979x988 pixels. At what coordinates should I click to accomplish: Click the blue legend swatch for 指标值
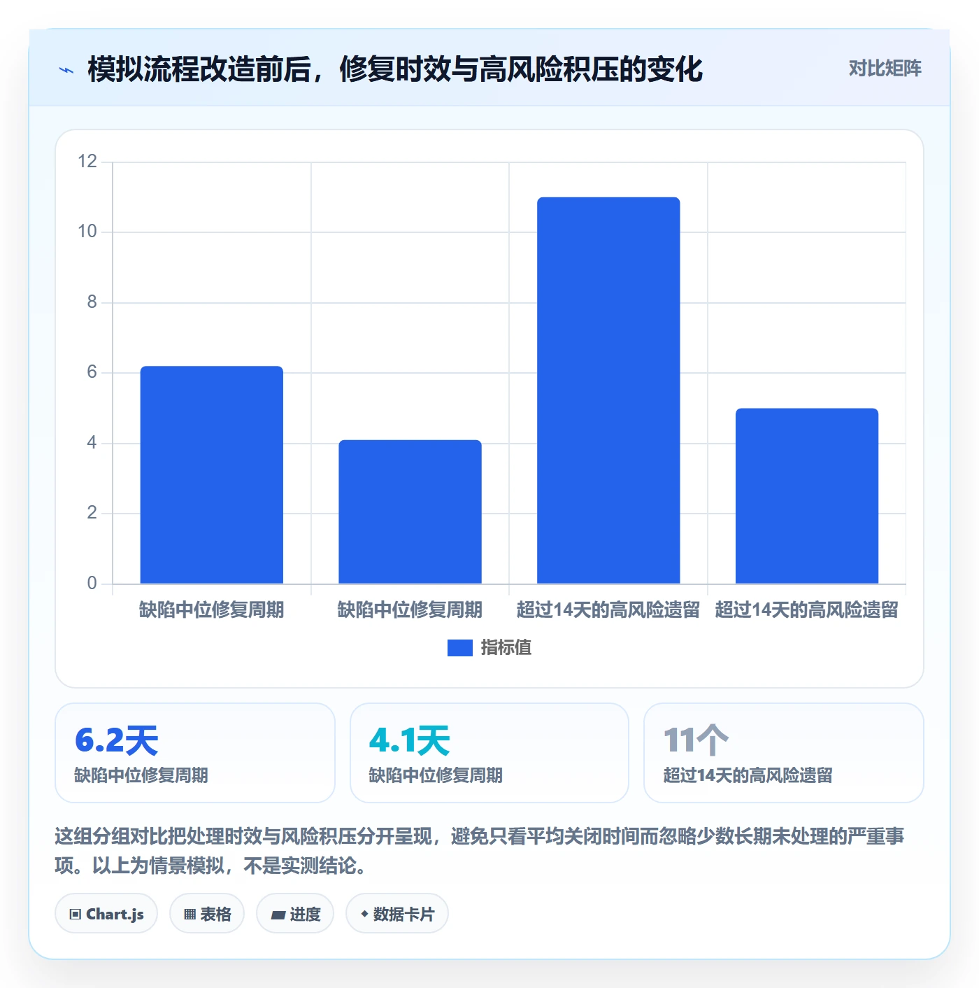click(460, 648)
